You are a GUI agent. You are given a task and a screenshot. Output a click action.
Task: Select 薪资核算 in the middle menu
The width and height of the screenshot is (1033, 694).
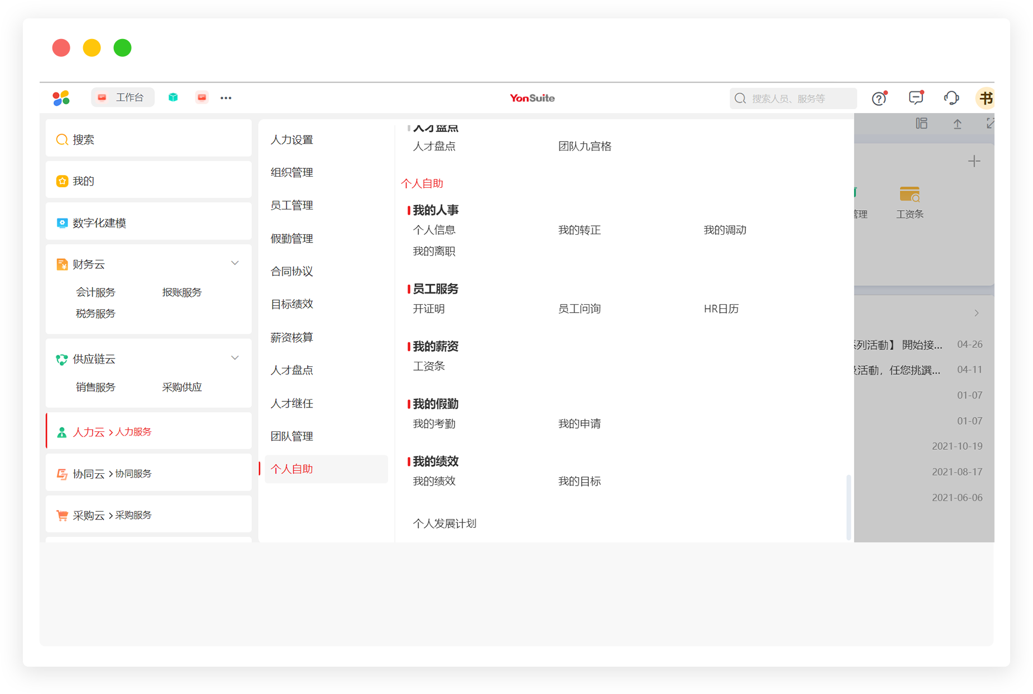(x=292, y=337)
